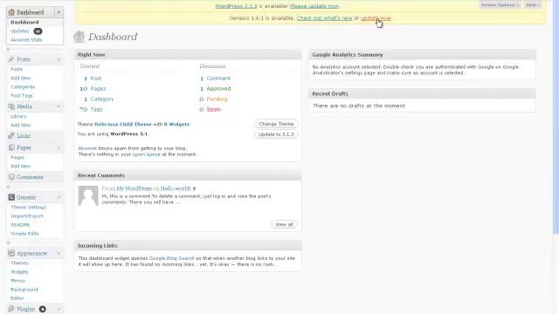Click the Dashboard home icon in sidebar
This screenshot has width=559, height=314.
(11, 12)
